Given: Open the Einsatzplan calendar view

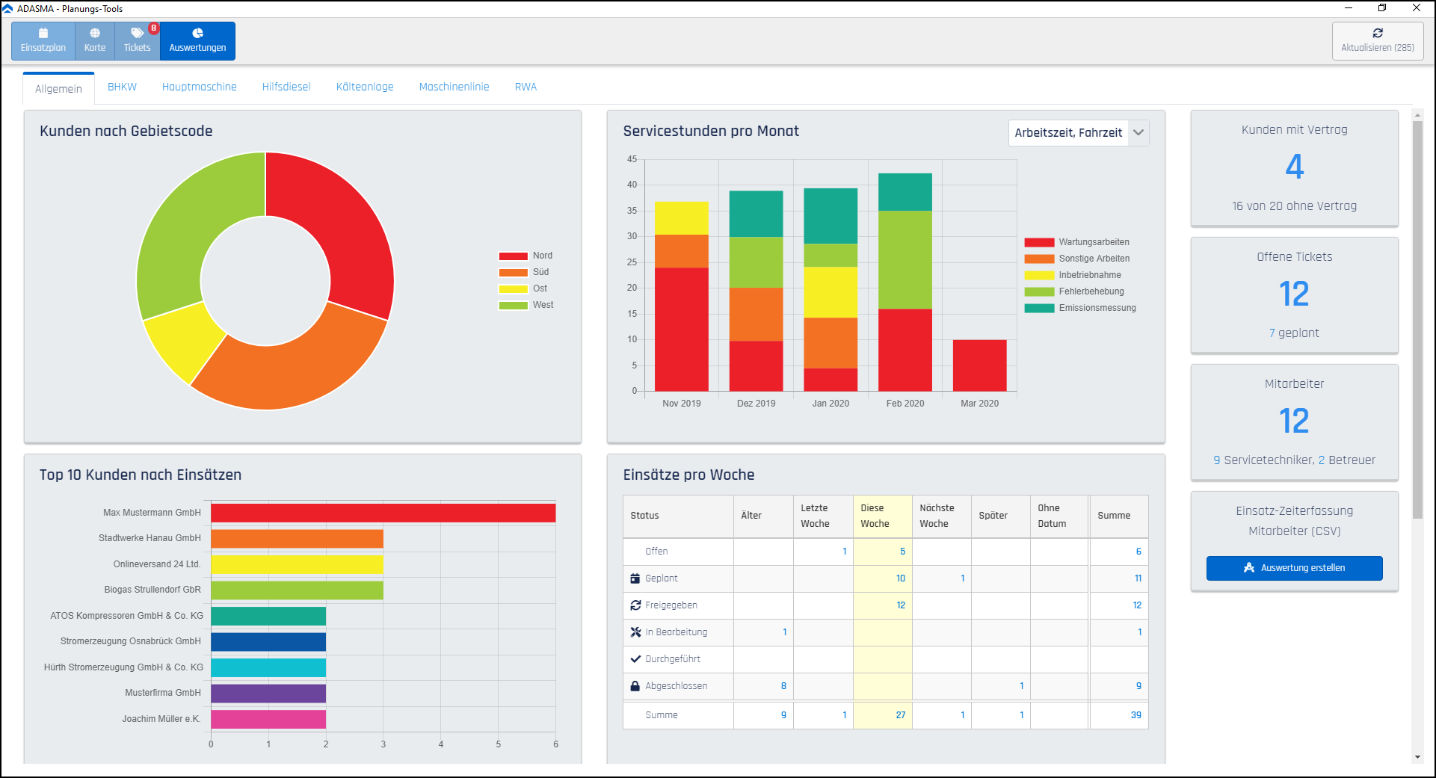Looking at the screenshot, I should coord(43,40).
